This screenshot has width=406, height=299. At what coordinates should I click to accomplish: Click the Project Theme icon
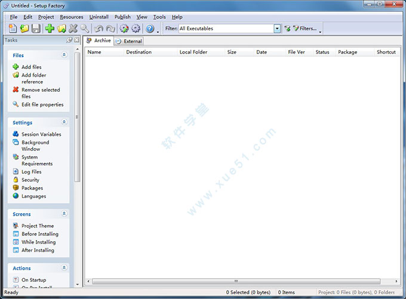pos(16,226)
